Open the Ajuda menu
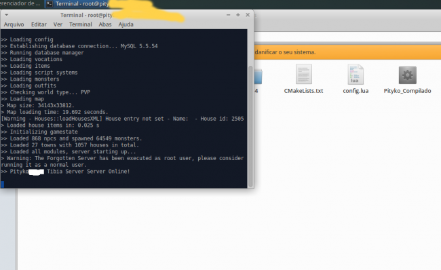441x270 pixels. (x=126, y=24)
